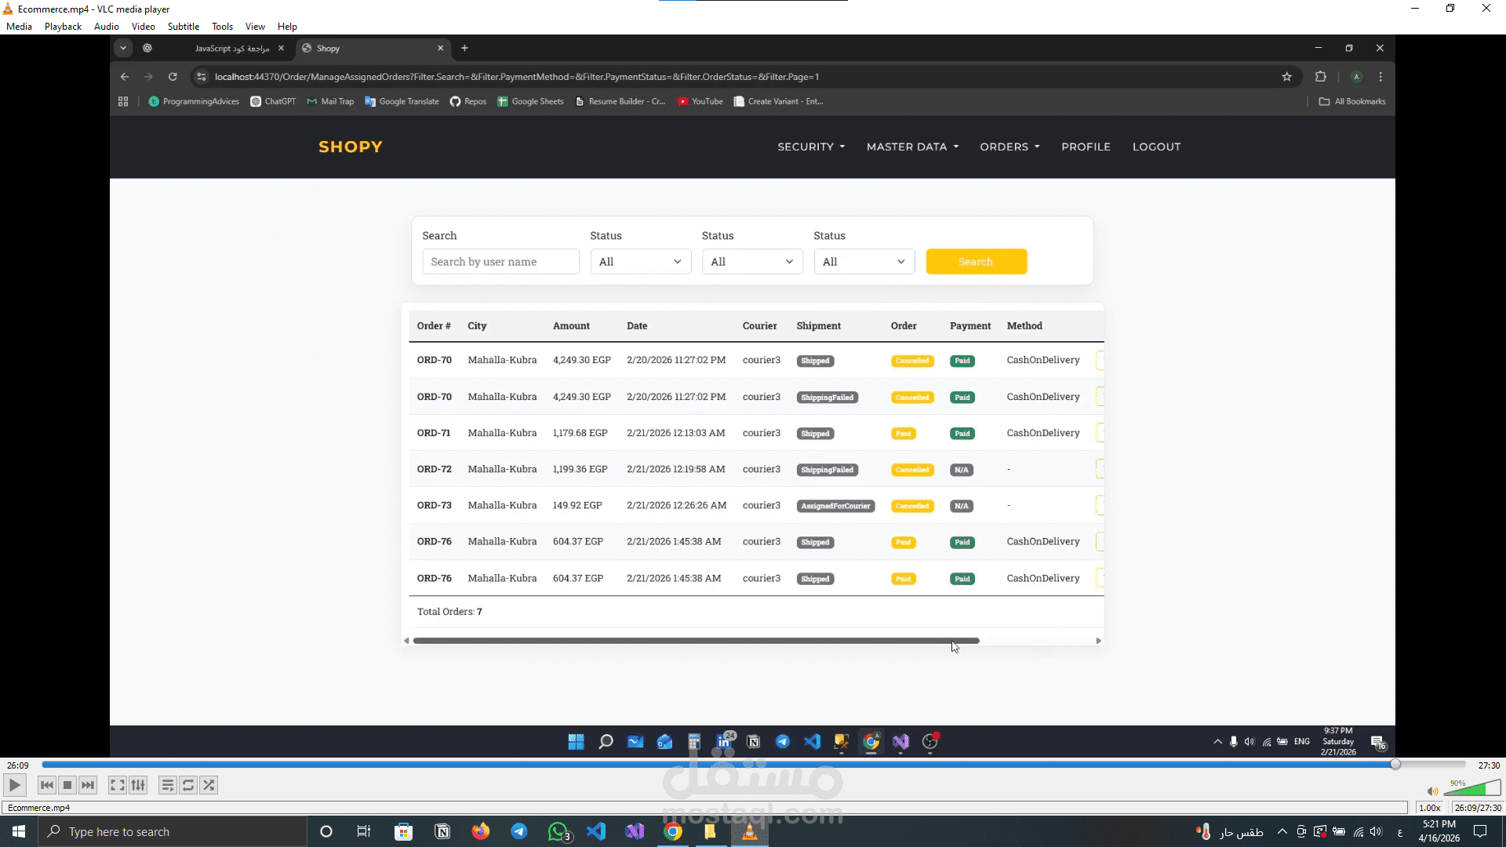1506x847 pixels.
Task: Click the Windows taskbar search box
Action: coord(173,831)
